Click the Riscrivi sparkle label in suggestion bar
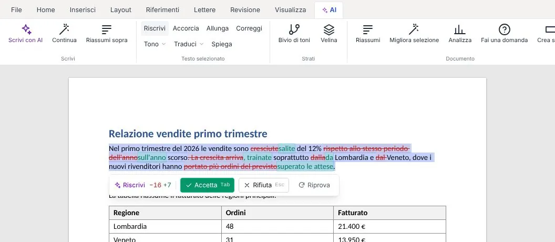555x242 pixels. 130,185
